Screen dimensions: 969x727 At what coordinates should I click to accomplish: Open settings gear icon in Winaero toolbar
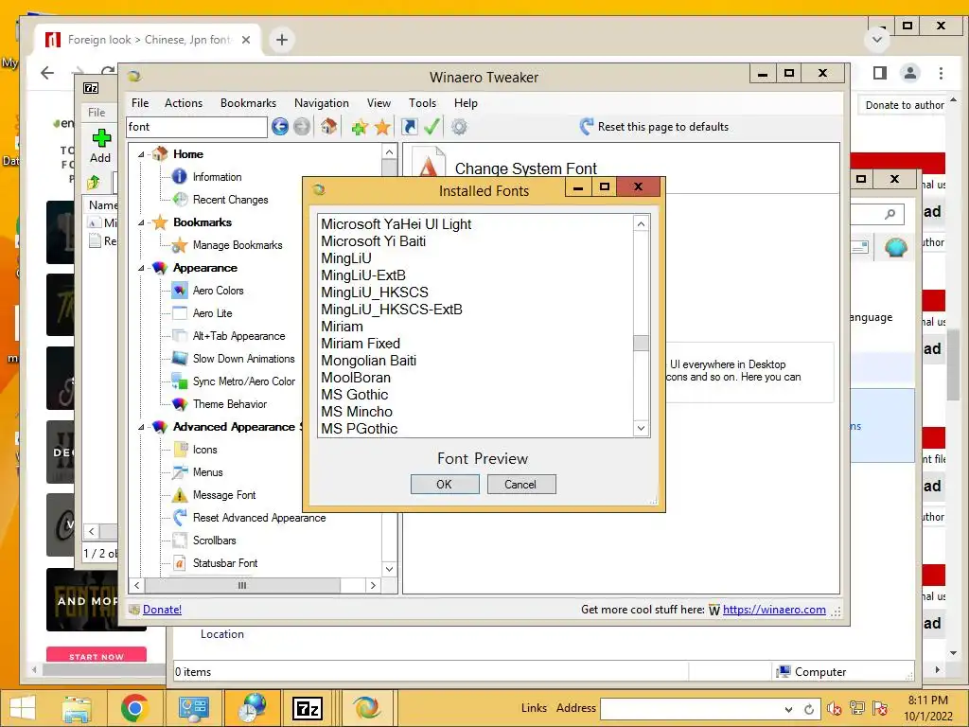(x=459, y=128)
